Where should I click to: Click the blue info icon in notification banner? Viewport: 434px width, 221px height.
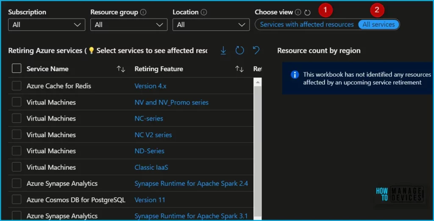point(295,75)
